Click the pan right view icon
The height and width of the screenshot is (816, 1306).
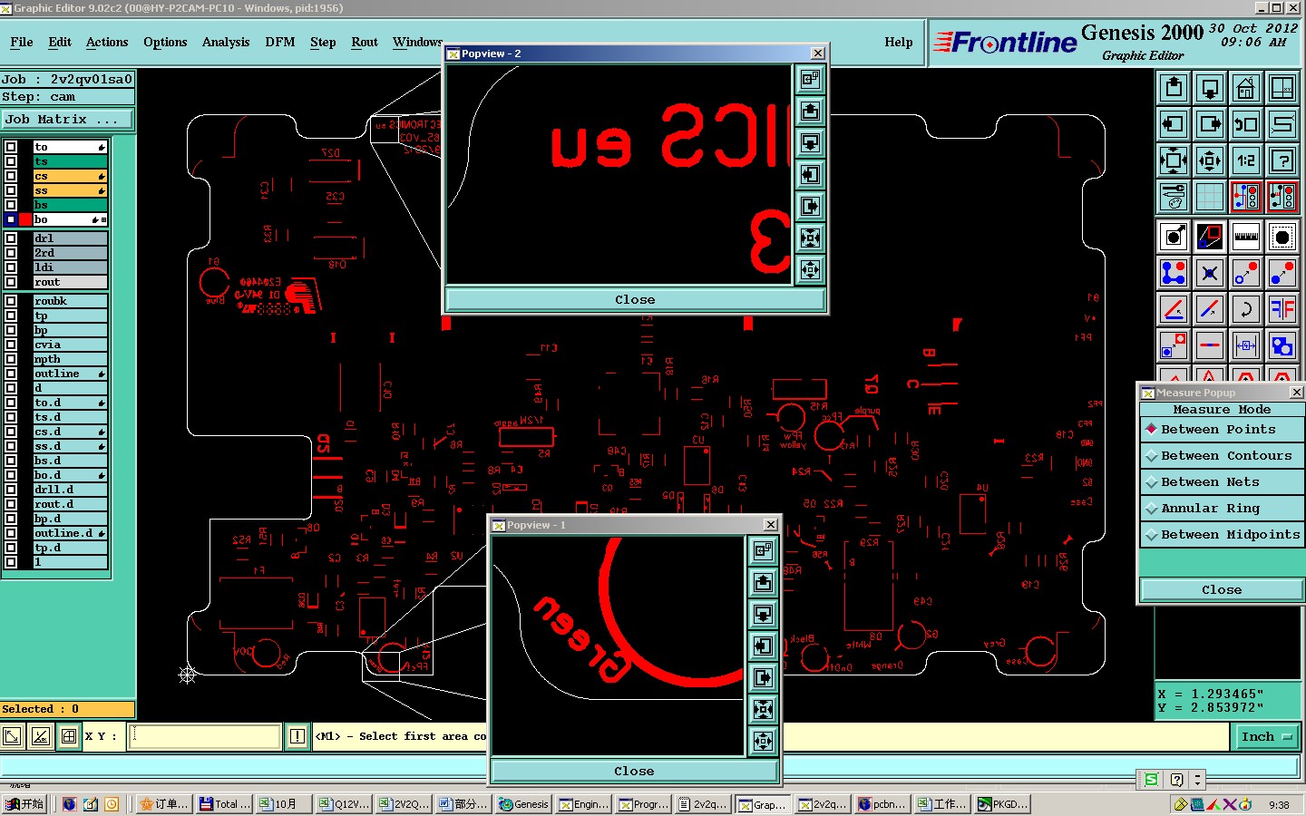pyautogui.click(x=1210, y=124)
